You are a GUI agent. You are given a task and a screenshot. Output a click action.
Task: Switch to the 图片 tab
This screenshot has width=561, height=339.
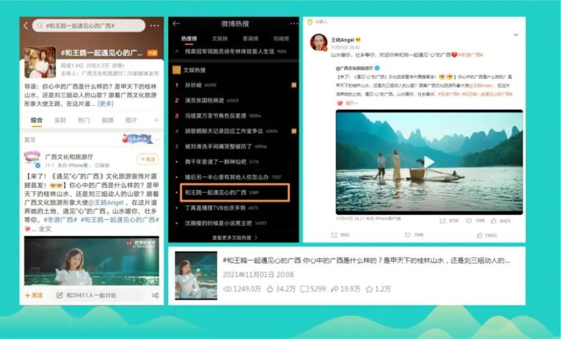131,120
